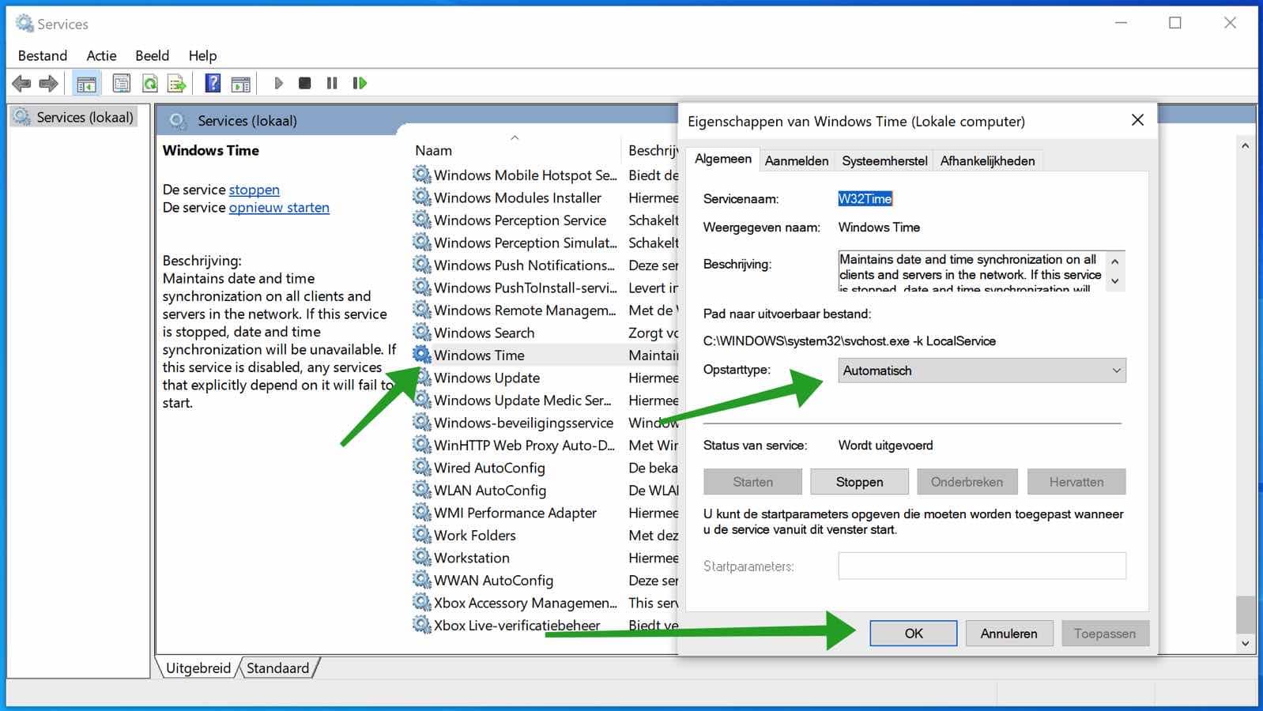Open the Beeld menu
1263x711 pixels.
[152, 55]
